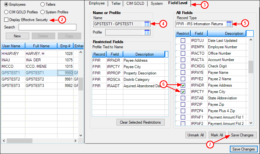
Task: Check restrict box for IRPZIP Payee Zip
Action: (183, 104)
